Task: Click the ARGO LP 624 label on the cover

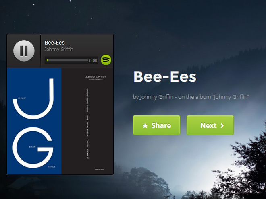Action: pos(96,77)
